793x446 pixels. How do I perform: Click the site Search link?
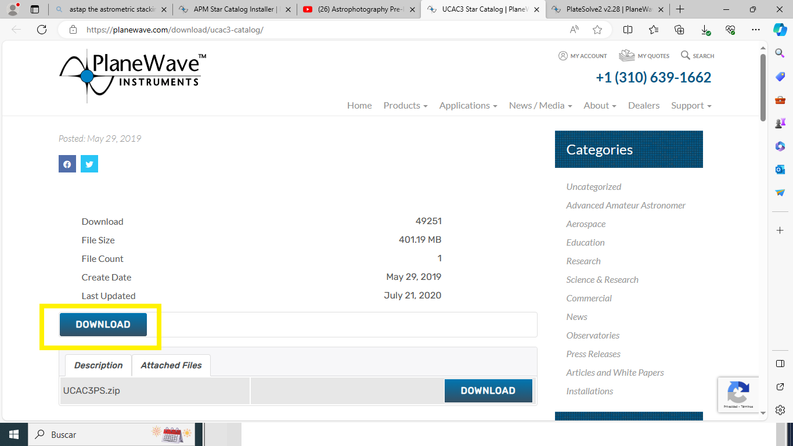pos(697,56)
